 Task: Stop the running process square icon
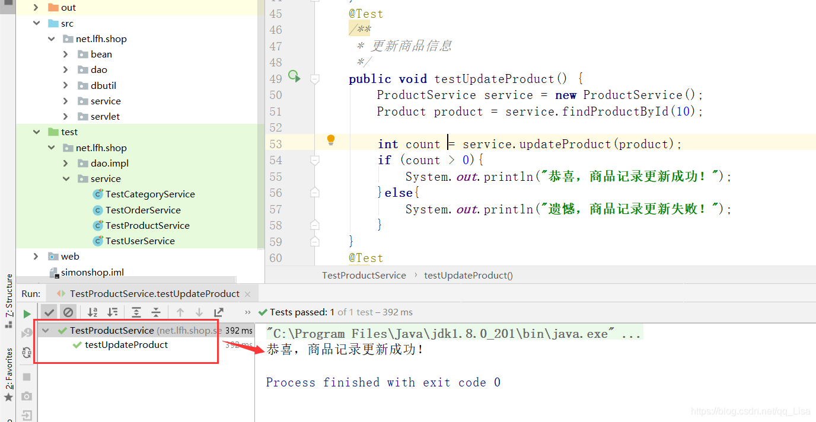pos(27,377)
